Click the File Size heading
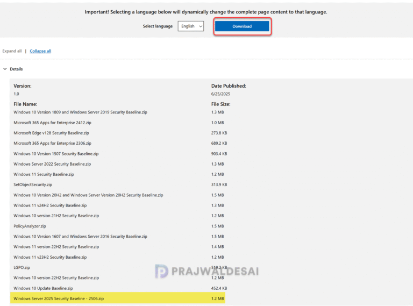Screen dimensions: 413x306 (220, 104)
